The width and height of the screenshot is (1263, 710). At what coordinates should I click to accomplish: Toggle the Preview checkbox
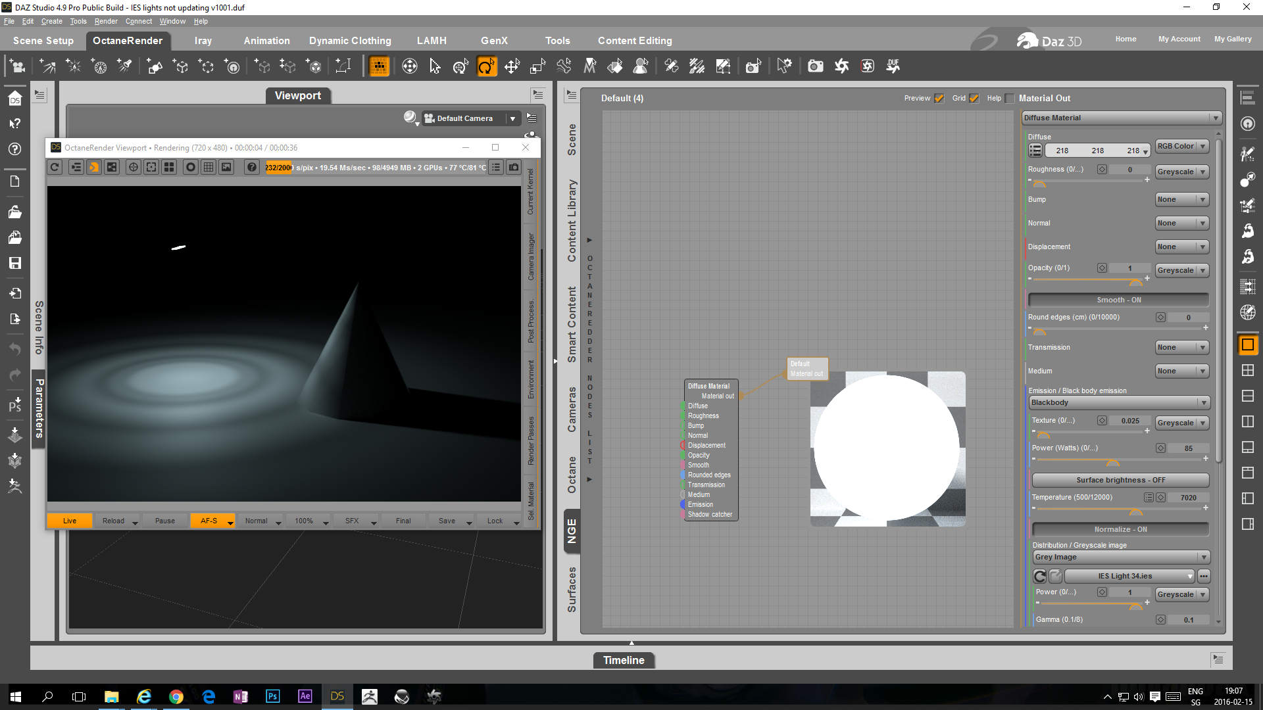(939, 99)
